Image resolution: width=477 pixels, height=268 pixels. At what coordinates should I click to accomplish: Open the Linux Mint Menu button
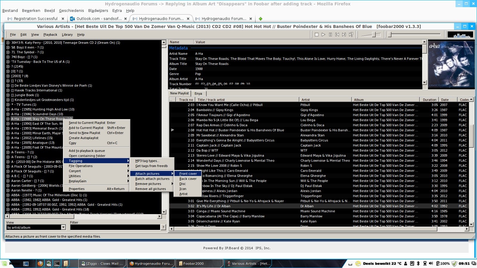[11, 264]
